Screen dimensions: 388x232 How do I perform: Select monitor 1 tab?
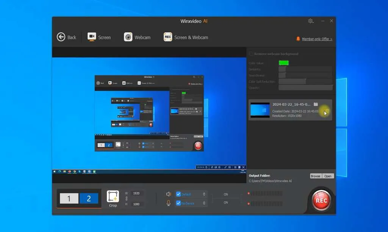pyautogui.click(x=69, y=198)
